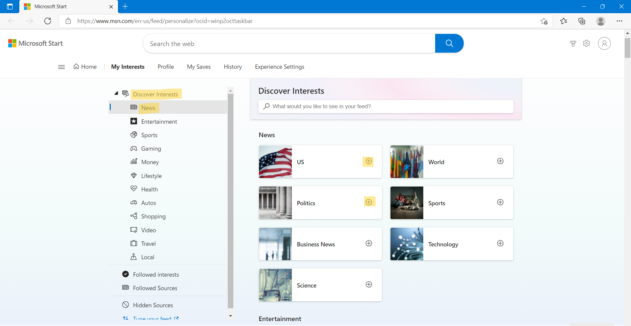Follow the Politics topic

(x=369, y=202)
